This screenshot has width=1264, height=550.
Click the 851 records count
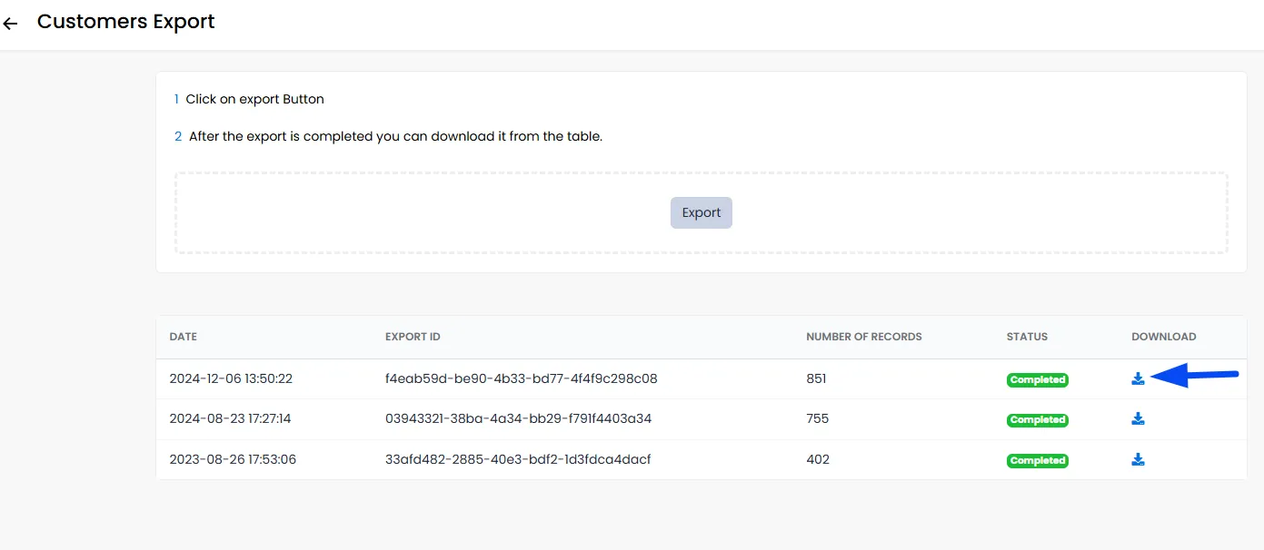(817, 378)
